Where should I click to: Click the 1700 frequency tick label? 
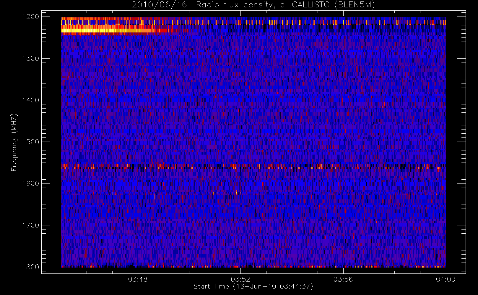[31, 225]
